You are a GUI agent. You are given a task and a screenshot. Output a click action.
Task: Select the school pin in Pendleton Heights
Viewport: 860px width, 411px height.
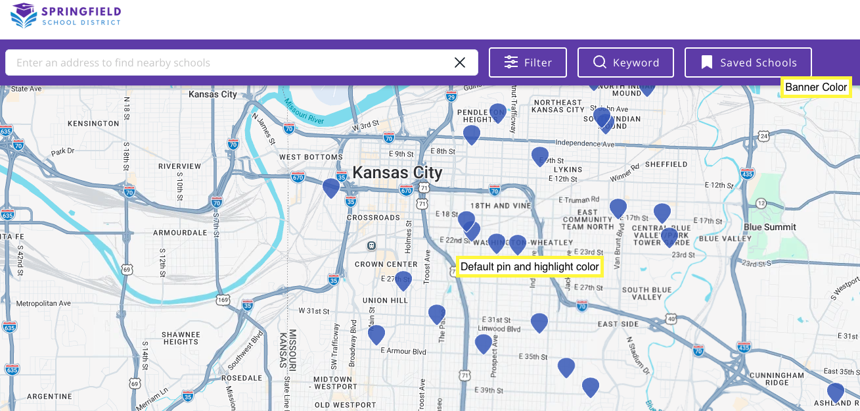point(498,113)
